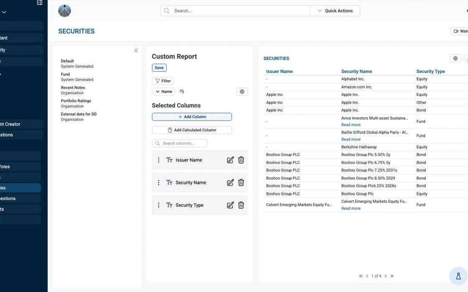Select the Alphabet Inc. security cell

click(353, 79)
